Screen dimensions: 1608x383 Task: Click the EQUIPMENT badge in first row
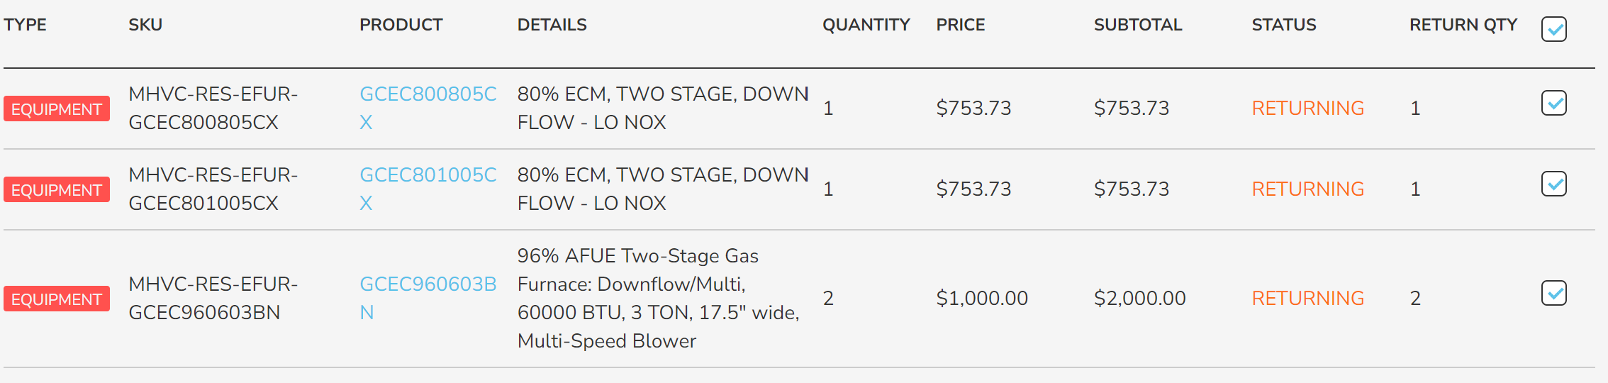coord(57,109)
